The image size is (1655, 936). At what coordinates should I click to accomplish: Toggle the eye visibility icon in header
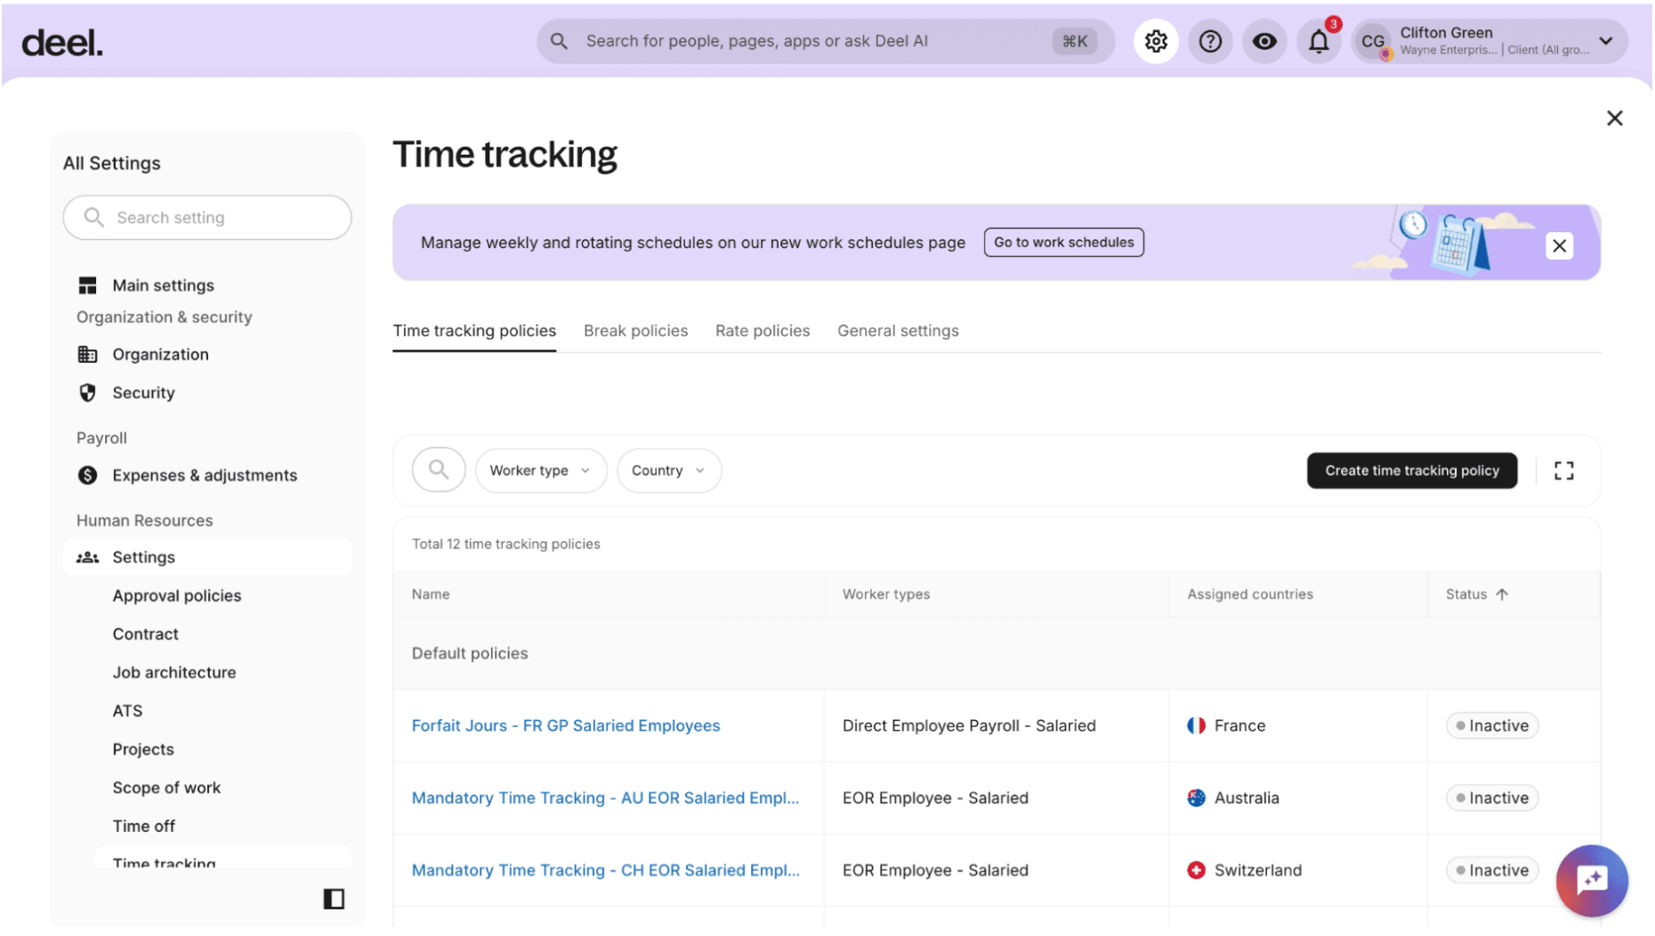(x=1264, y=41)
